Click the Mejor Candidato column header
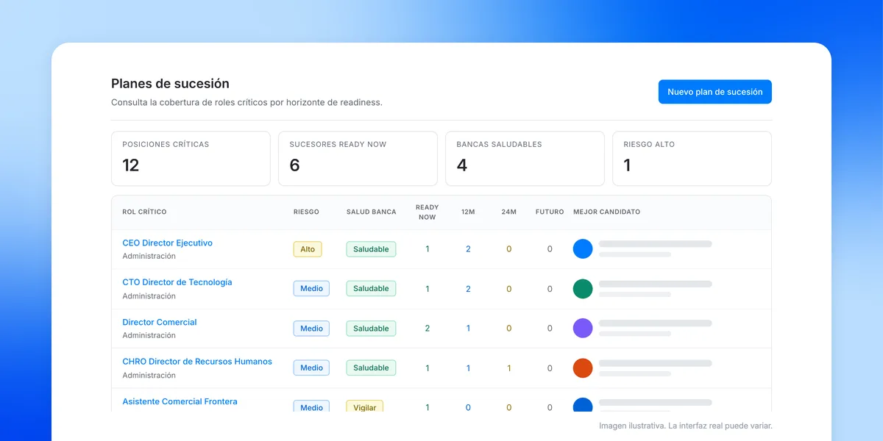Screen dimensions: 883x441 click(x=606, y=212)
